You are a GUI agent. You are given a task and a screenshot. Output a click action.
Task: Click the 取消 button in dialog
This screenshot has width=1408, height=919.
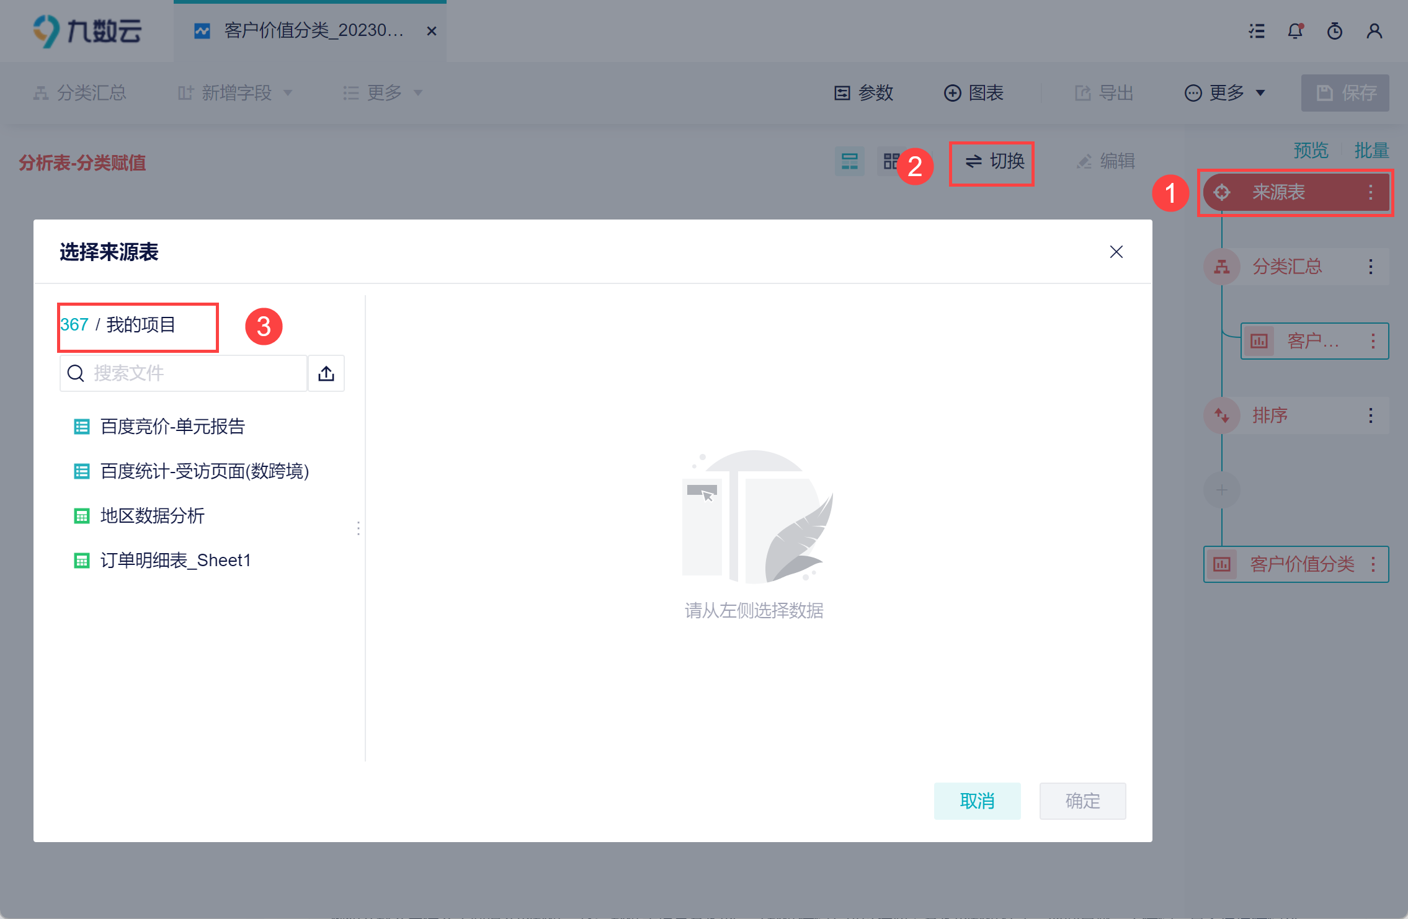977,801
